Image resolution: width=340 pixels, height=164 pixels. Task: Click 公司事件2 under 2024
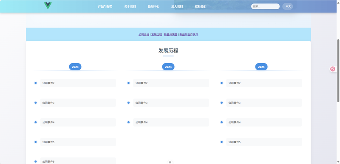pyautogui.click(x=171, y=83)
